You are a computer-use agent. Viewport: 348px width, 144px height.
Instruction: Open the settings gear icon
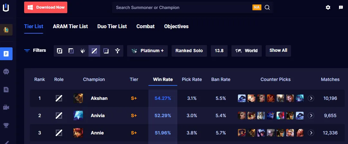click(328, 7)
